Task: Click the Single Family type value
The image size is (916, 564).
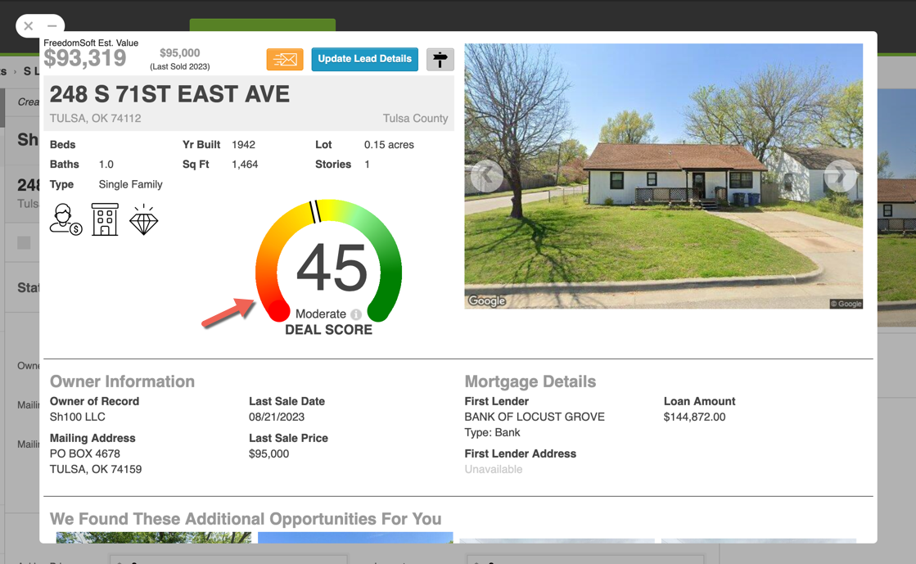Action: click(130, 184)
